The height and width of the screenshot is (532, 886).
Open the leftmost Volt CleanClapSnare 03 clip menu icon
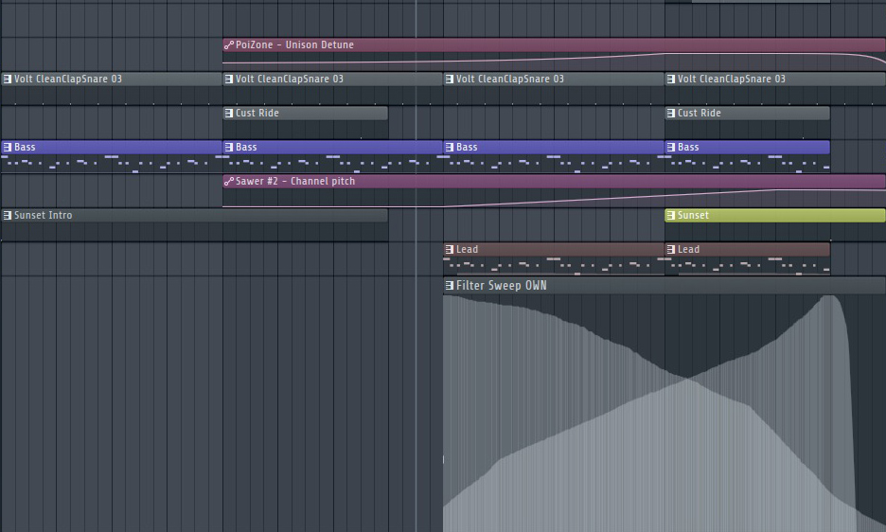[x=8, y=80]
